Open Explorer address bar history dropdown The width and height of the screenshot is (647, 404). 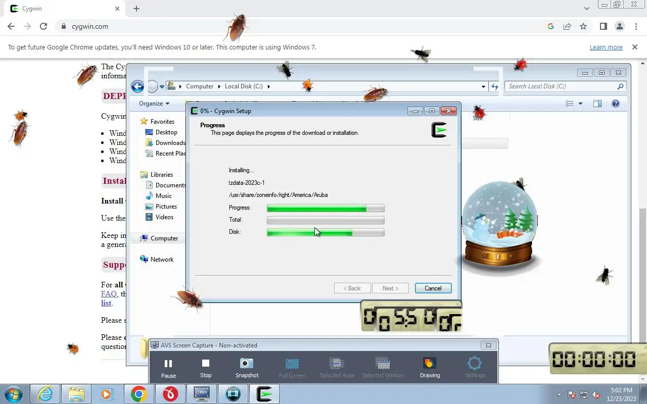[484, 86]
